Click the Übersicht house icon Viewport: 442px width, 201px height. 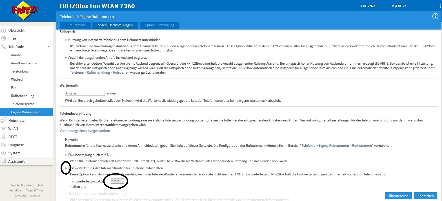[x=4, y=30]
